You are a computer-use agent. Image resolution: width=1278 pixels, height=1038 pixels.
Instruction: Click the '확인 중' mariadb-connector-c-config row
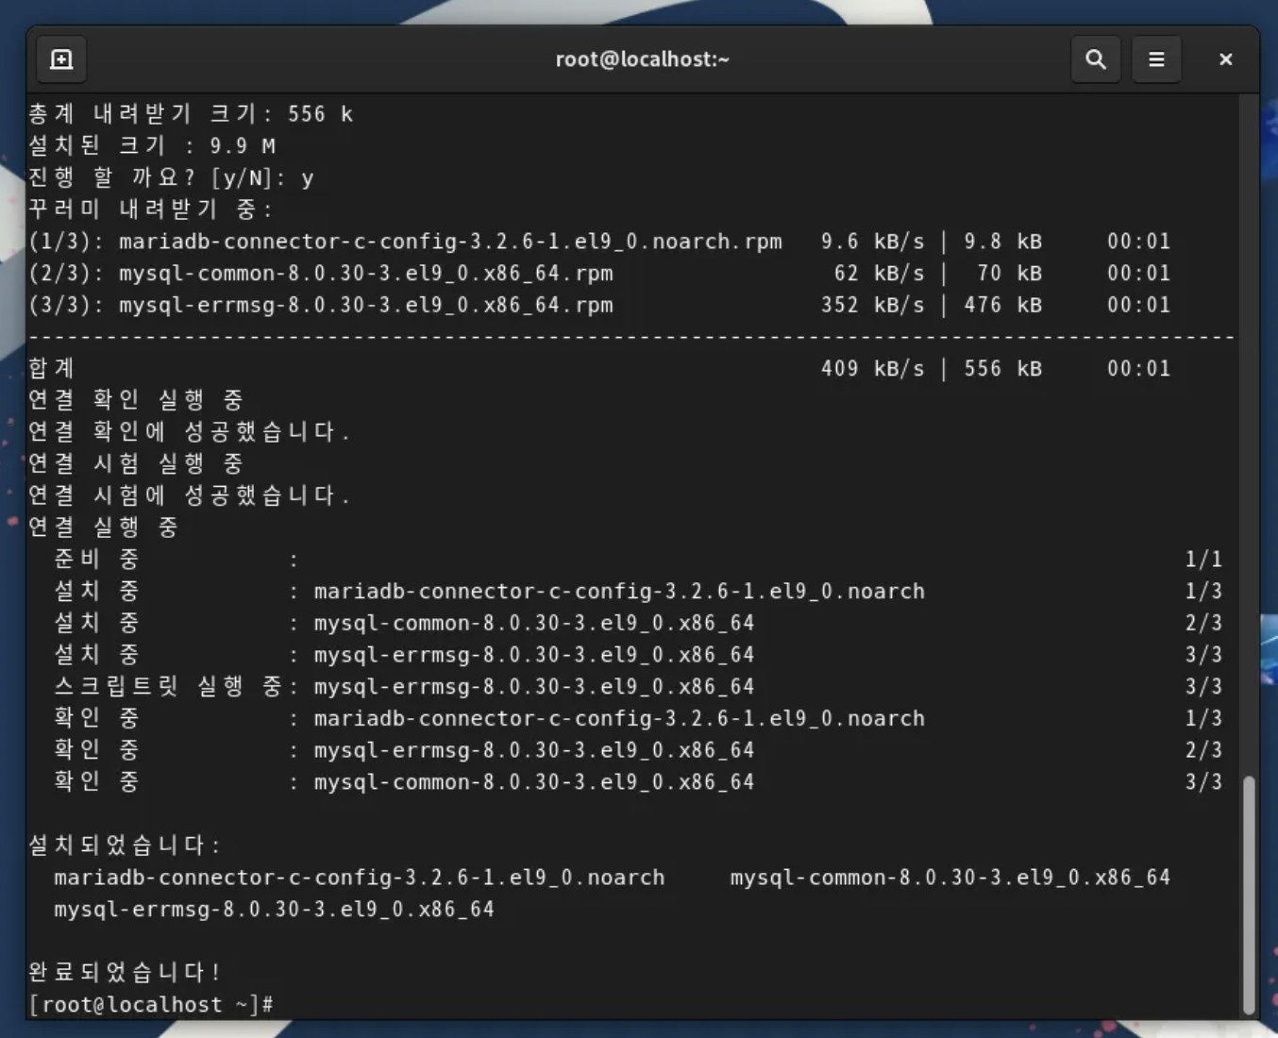(x=638, y=718)
